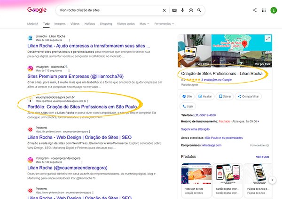Click Sugerir uma alteração link
Viewport: 282px width, 199px height.
(x=195, y=129)
